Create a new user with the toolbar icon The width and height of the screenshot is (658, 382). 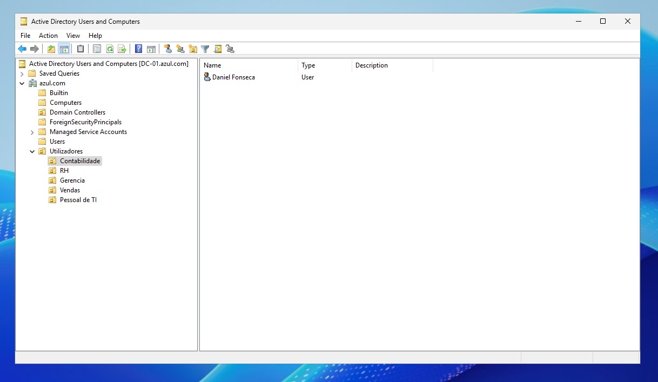tap(168, 49)
